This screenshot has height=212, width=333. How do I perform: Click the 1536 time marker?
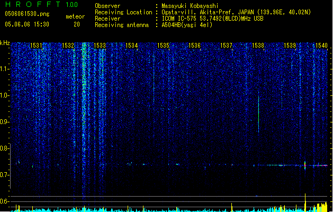(x=194, y=46)
